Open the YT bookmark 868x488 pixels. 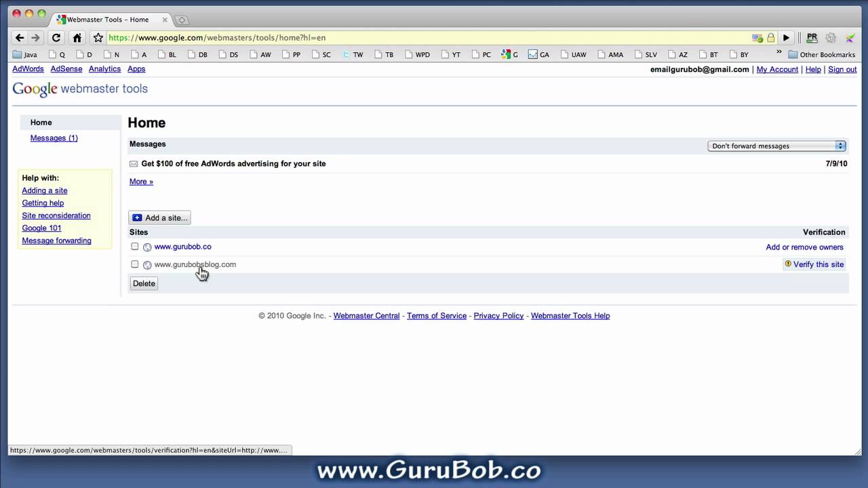pos(451,54)
